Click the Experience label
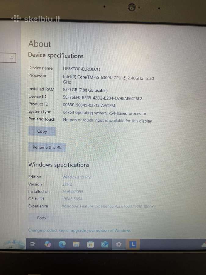206x275 pixels. point(38,206)
